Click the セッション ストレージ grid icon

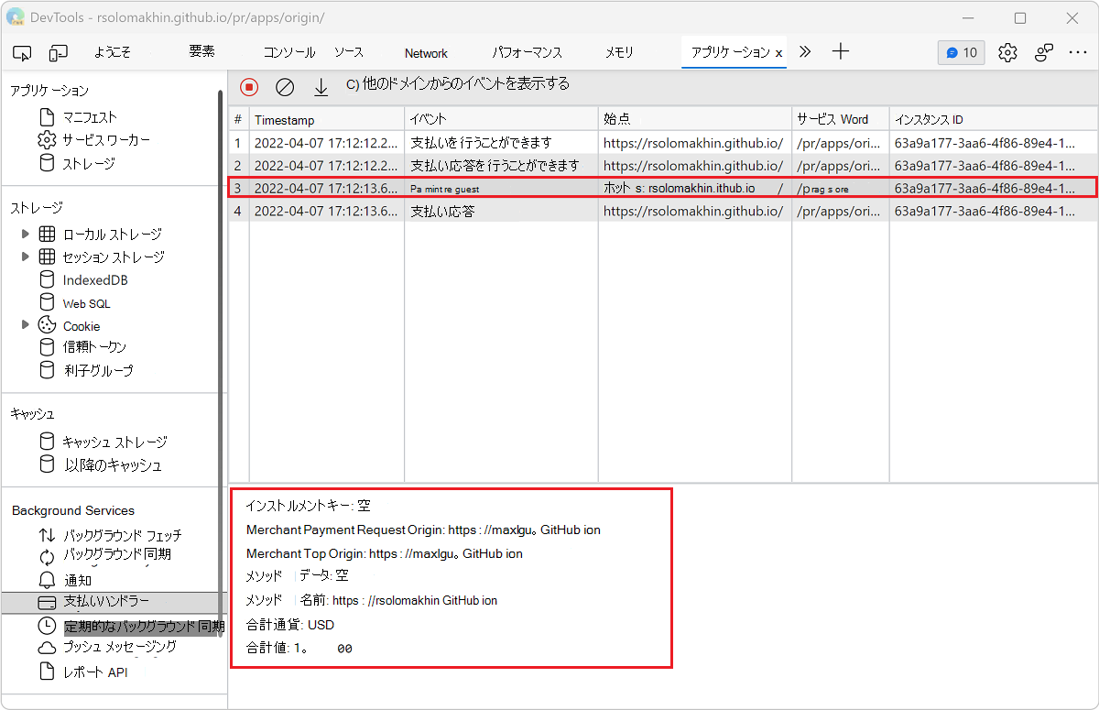(x=47, y=257)
